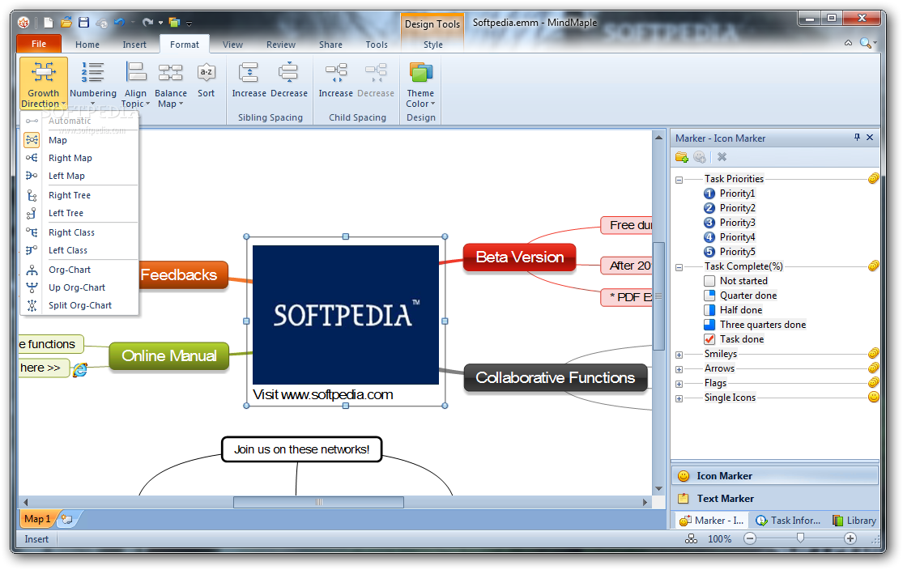The image size is (903, 570).
Task: Choose Up Org-Chart layout
Action: [79, 287]
